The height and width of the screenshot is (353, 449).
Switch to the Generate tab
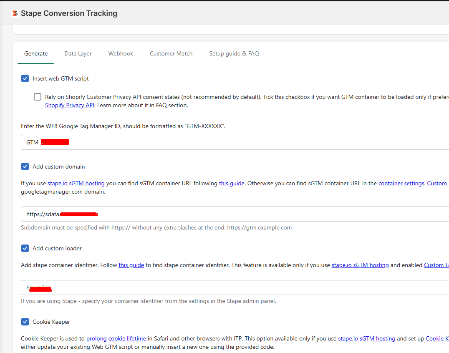pos(36,53)
